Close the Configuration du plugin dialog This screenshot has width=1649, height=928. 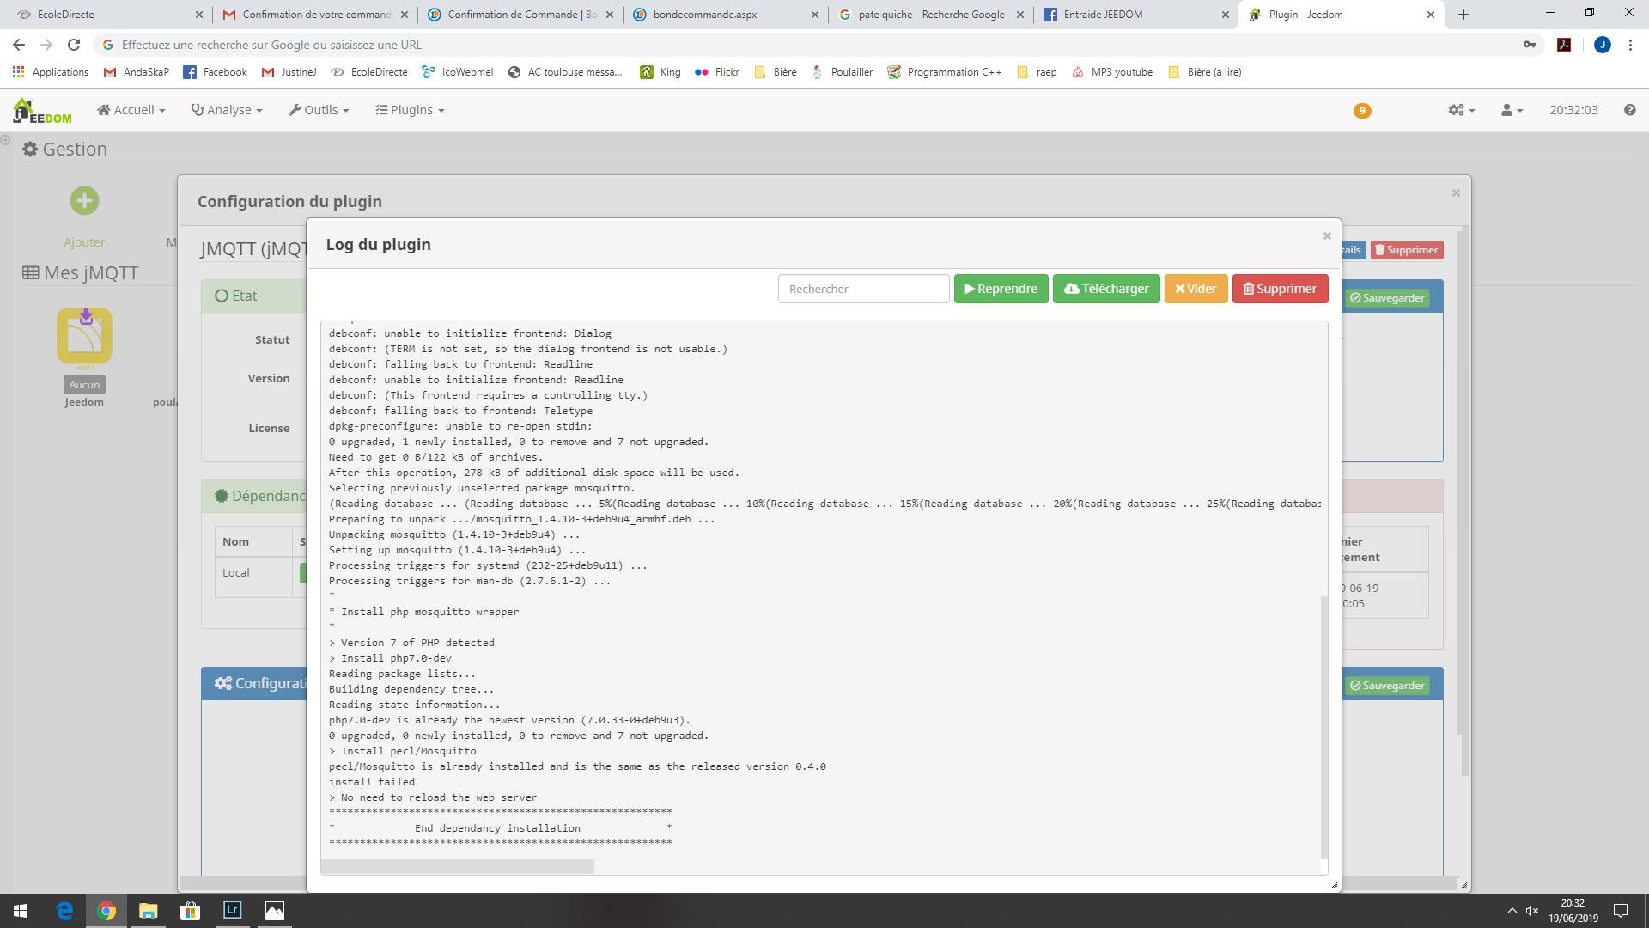tap(1456, 192)
